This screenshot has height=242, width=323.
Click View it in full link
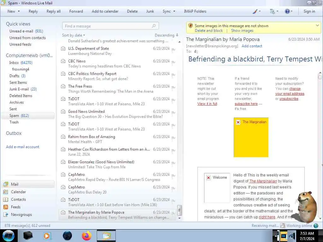(x=207, y=104)
